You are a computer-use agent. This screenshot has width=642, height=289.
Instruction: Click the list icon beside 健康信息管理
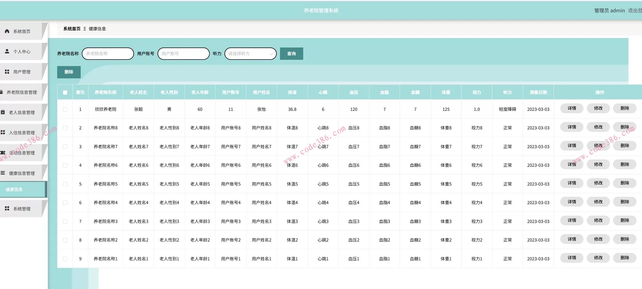tap(3, 173)
